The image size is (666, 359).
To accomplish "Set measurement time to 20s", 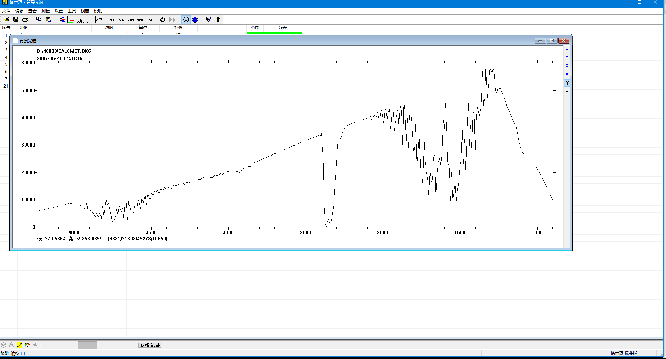I will pos(131,20).
